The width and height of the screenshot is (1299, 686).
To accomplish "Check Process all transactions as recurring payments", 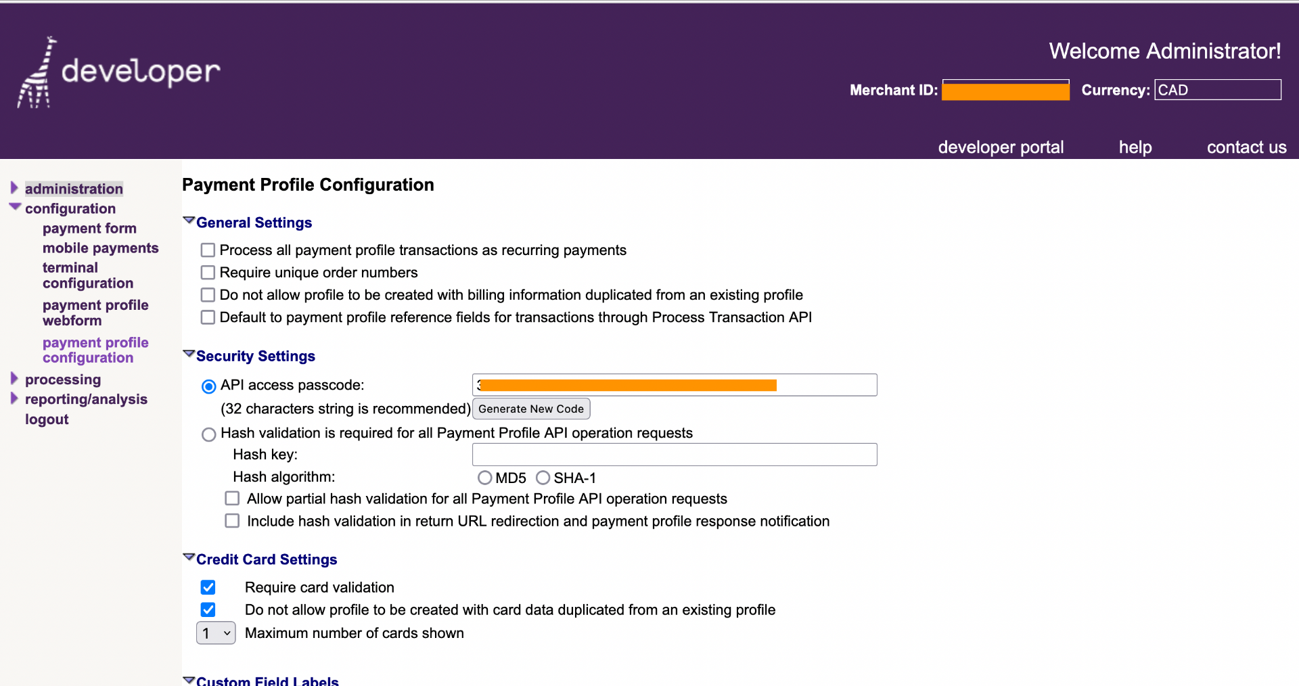I will (208, 250).
